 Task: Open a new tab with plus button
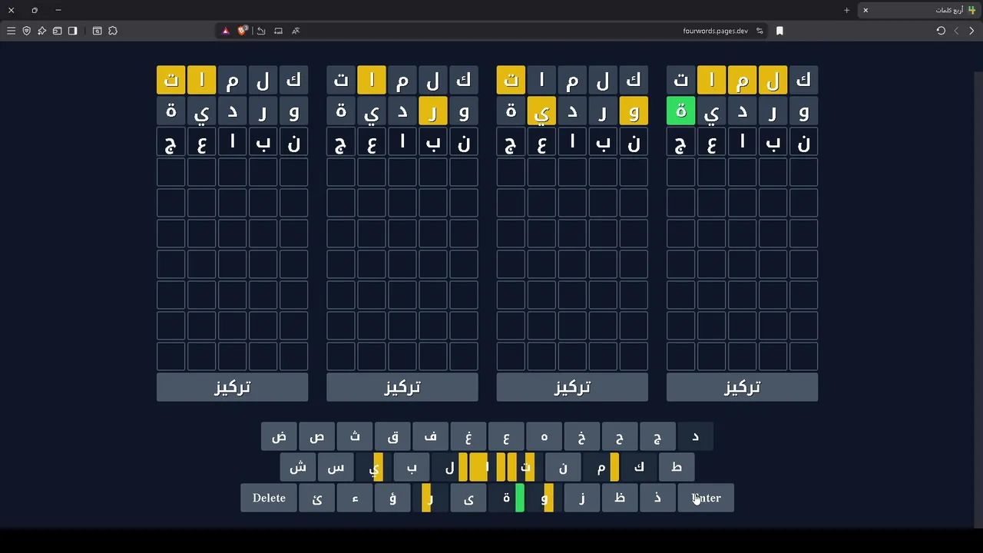(846, 10)
